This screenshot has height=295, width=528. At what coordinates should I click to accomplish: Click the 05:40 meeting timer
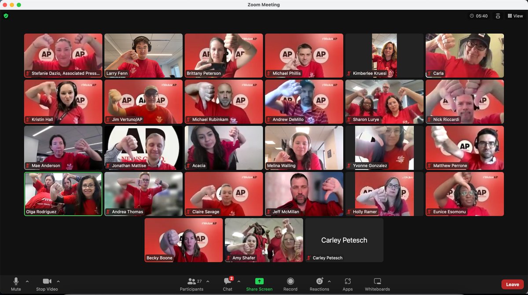tap(479, 15)
